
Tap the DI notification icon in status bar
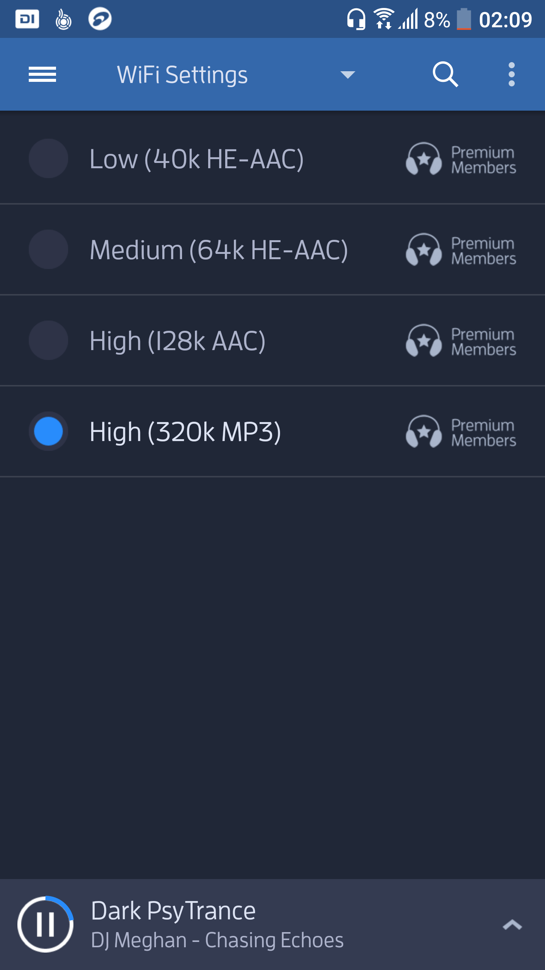tap(27, 19)
